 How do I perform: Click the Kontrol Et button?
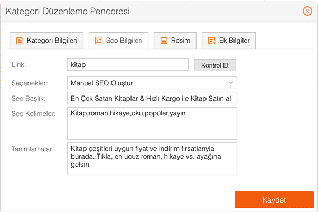tap(215, 65)
